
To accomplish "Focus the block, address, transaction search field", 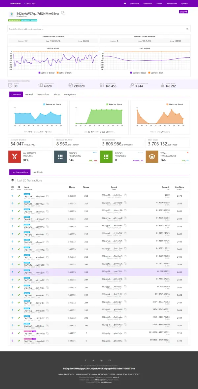I will (96, 29).
